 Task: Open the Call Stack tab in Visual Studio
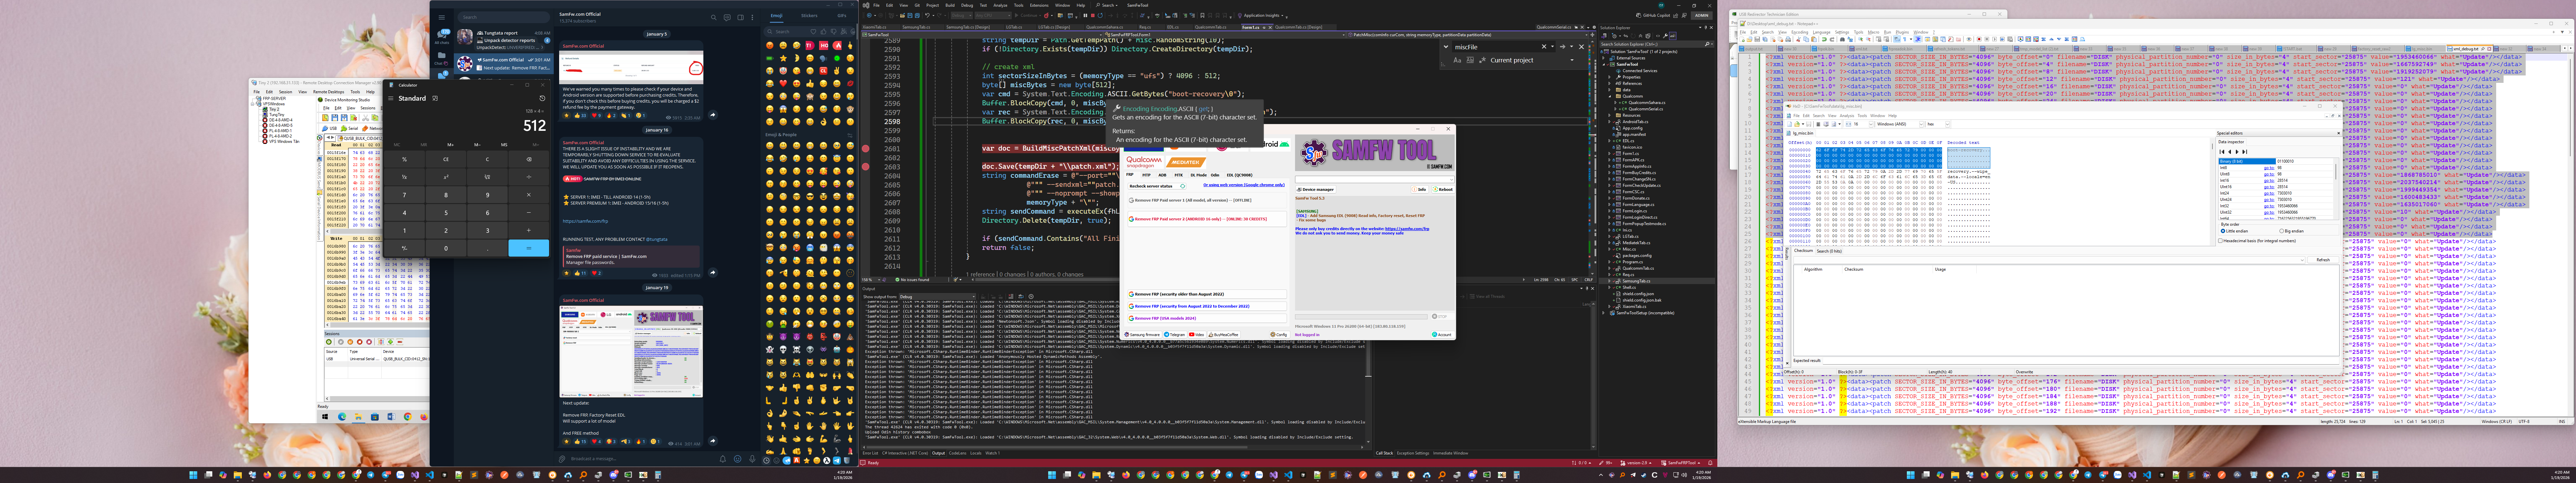[1385, 453]
